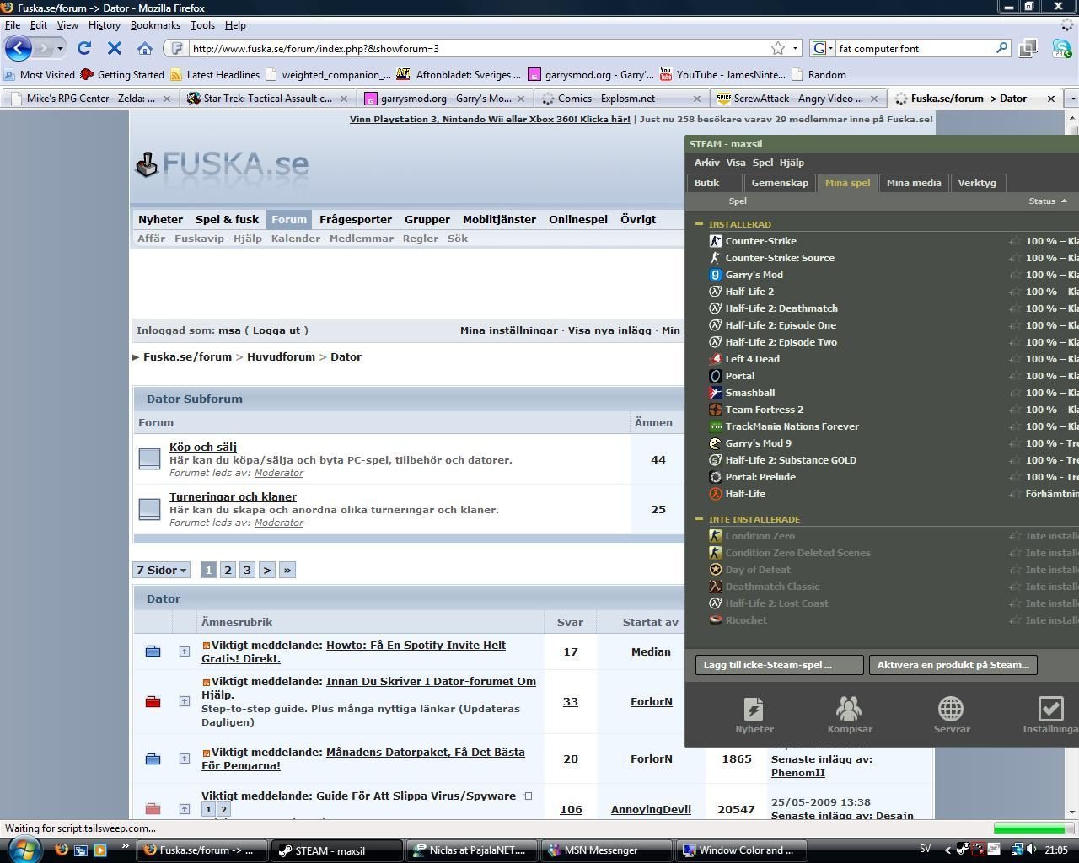Open the Bookmarks menu in Firefox
The height and width of the screenshot is (863, 1079).
pos(155,25)
